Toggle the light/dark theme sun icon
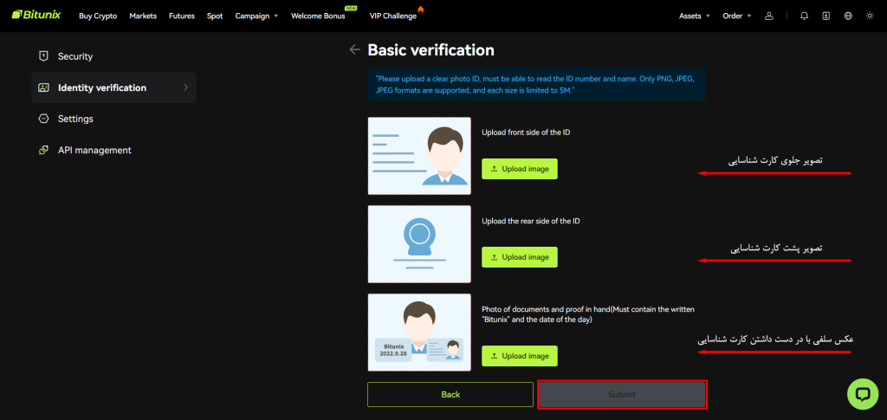Screen dimensions: 887x420 pos(870,16)
